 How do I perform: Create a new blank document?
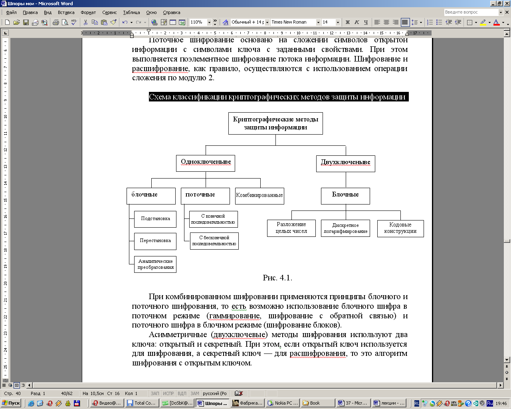[x=7, y=22]
